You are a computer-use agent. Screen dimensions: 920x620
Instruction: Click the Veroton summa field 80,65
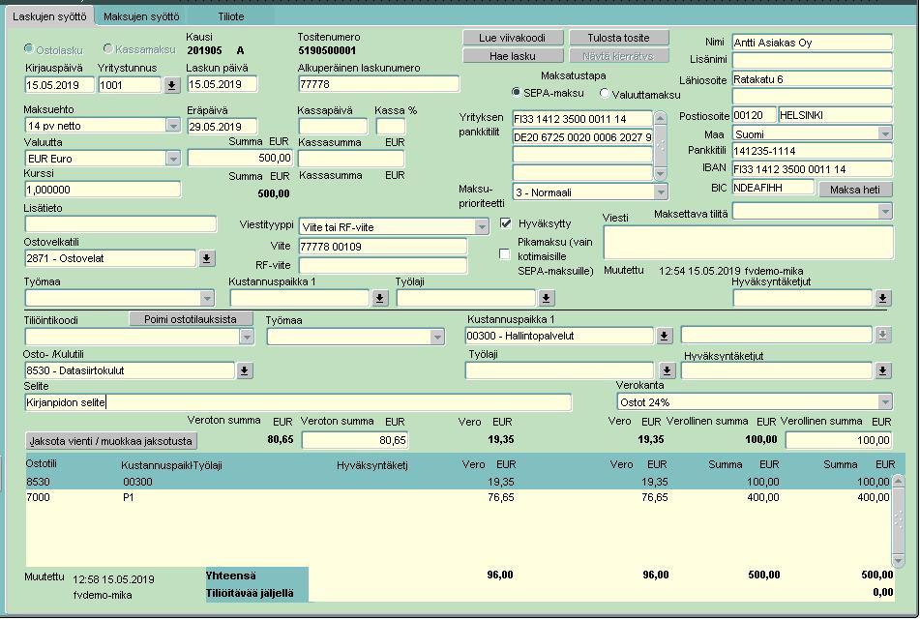tap(355, 440)
